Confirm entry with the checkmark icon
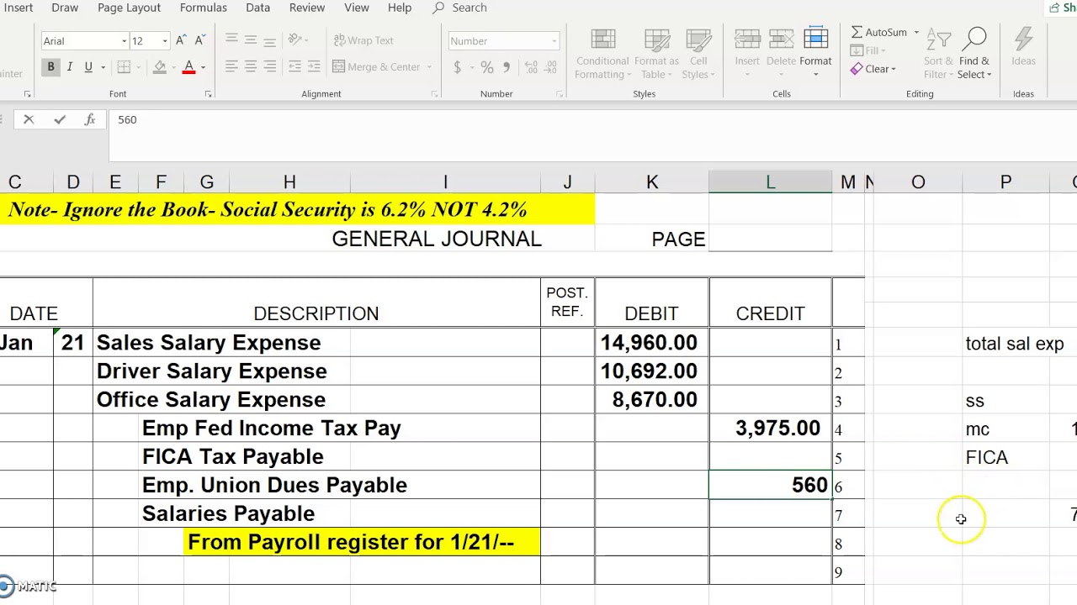The width and height of the screenshot is (1077, 605). point(59,120)
